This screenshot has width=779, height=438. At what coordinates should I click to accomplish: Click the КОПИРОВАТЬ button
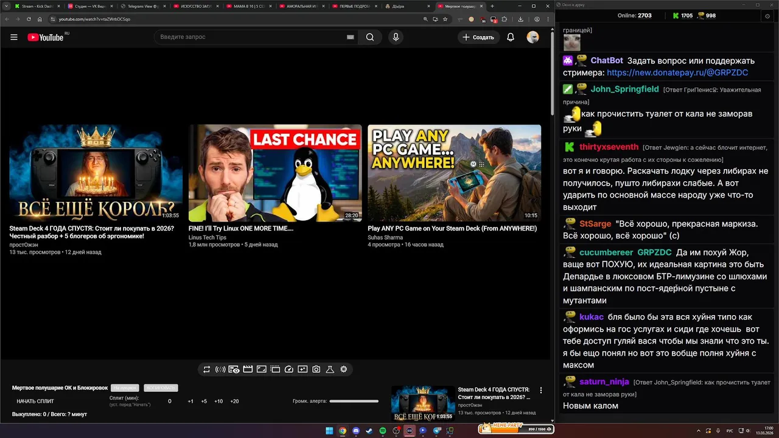click(161, 388)
